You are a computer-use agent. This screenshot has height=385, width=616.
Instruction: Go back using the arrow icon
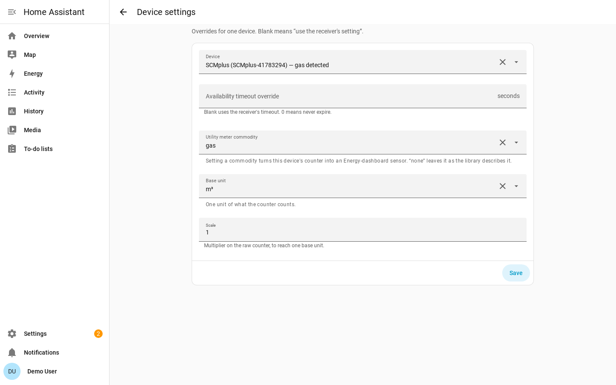123,12
